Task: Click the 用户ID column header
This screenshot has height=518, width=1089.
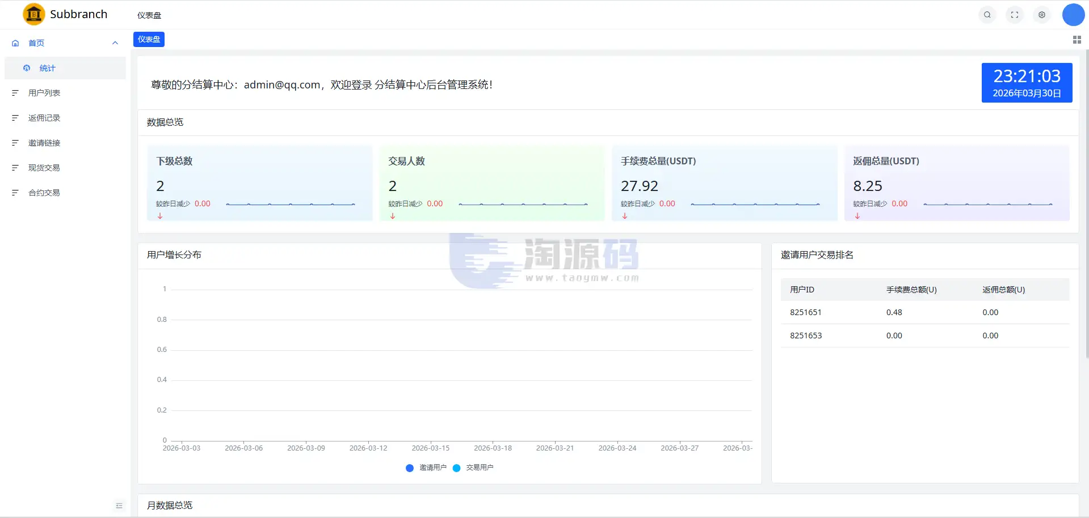Action: (x=802, y=290)
